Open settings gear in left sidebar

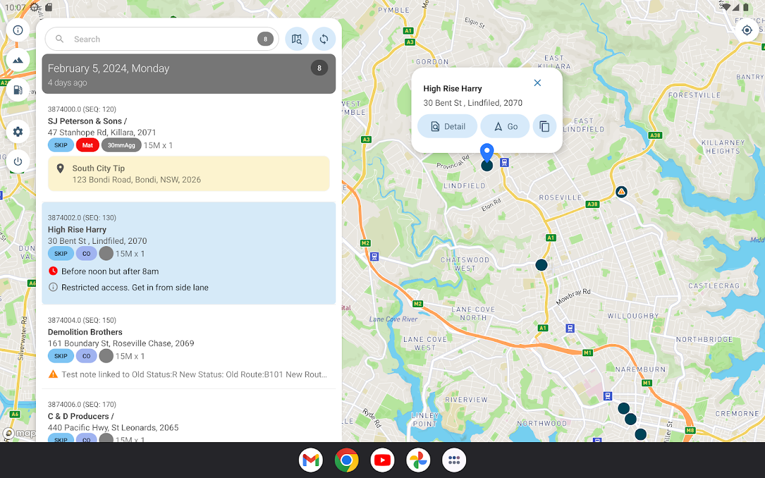(x=18, y=131)
